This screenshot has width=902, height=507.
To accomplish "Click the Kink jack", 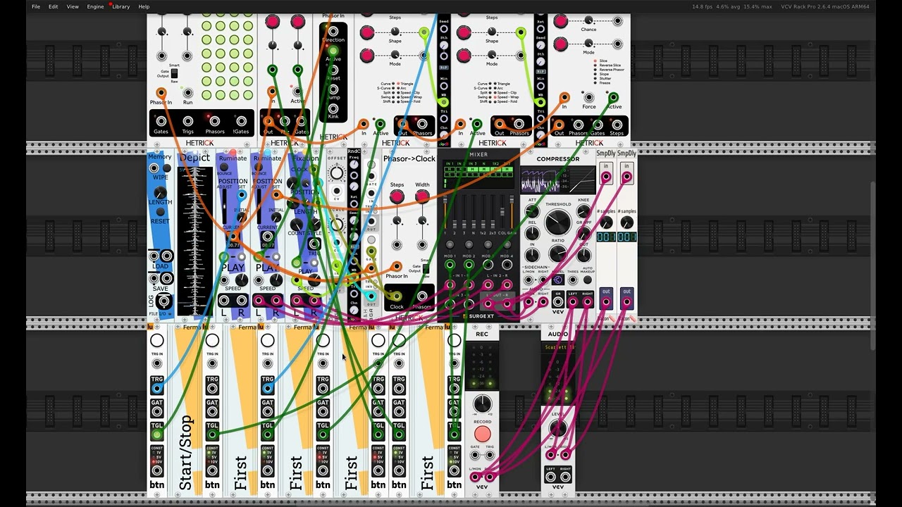I will pos(333,108).
